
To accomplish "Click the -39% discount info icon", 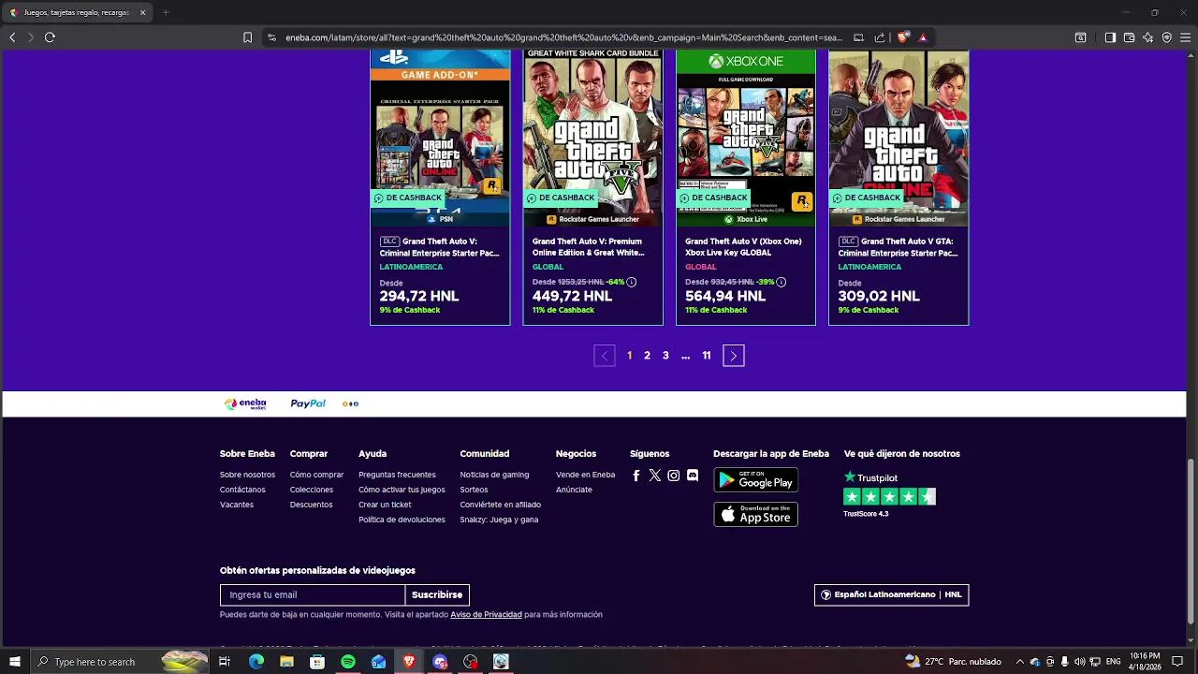I will tap(782, 282).
